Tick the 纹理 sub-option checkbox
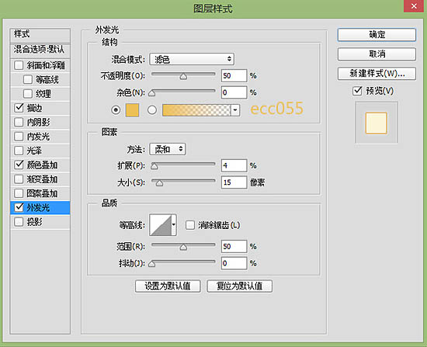 (x=28, y=94)
